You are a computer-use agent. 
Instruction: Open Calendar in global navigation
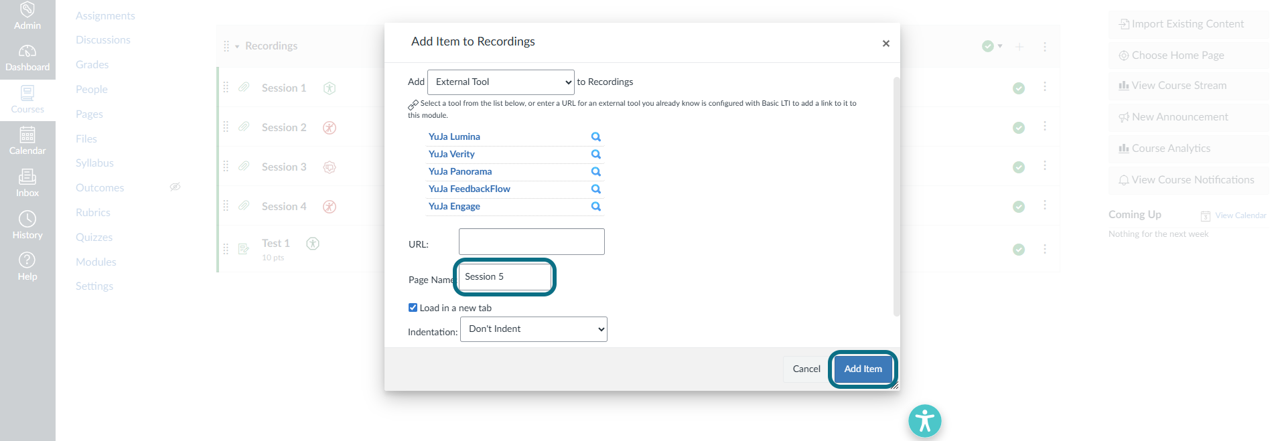[27, 142]
